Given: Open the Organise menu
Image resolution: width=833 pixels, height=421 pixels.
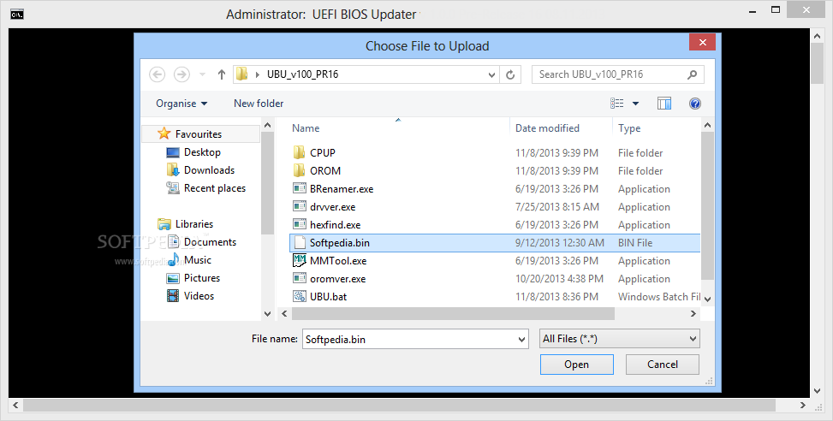Looking at the screenshot, I should pyautogui.click(x=181, y=104).
